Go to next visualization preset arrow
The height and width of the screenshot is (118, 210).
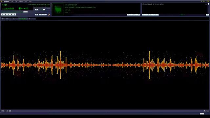(7, 111)
